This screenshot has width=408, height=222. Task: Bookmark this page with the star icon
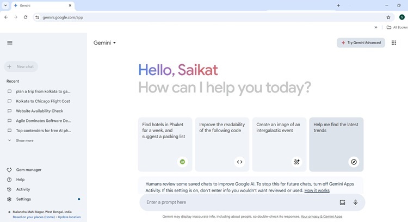[x=388, y=17]
